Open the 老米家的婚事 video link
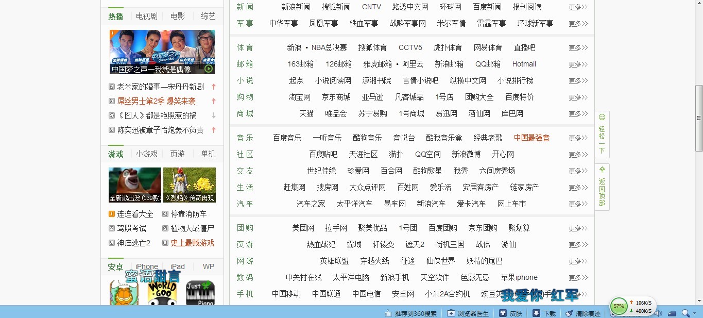 coord(160,87)
